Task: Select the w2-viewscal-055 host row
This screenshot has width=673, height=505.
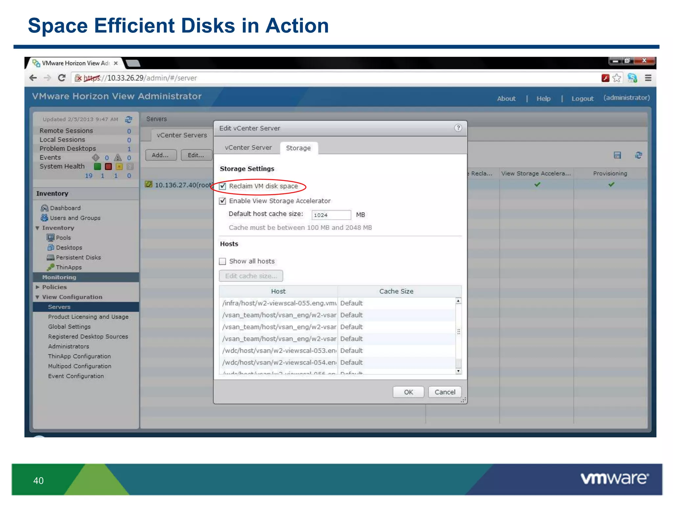Action: pyautogui.click(x=337, y=303)
